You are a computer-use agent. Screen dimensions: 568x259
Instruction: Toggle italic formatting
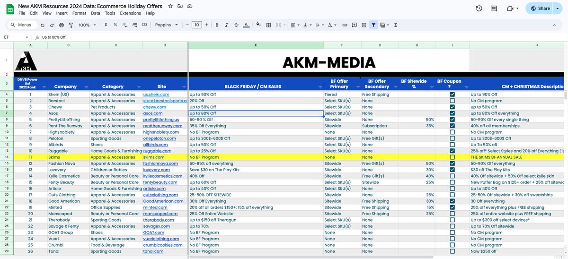click(227, 25)
